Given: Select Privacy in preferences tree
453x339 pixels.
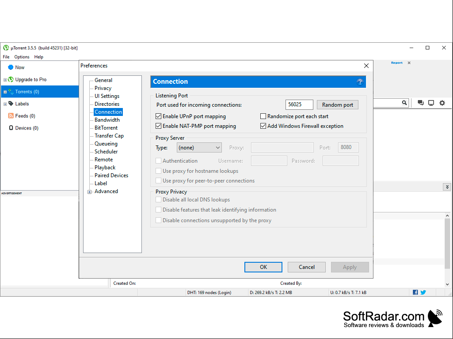Looking at the screenshot, I should pyautogui.click(x=103, y=88).
